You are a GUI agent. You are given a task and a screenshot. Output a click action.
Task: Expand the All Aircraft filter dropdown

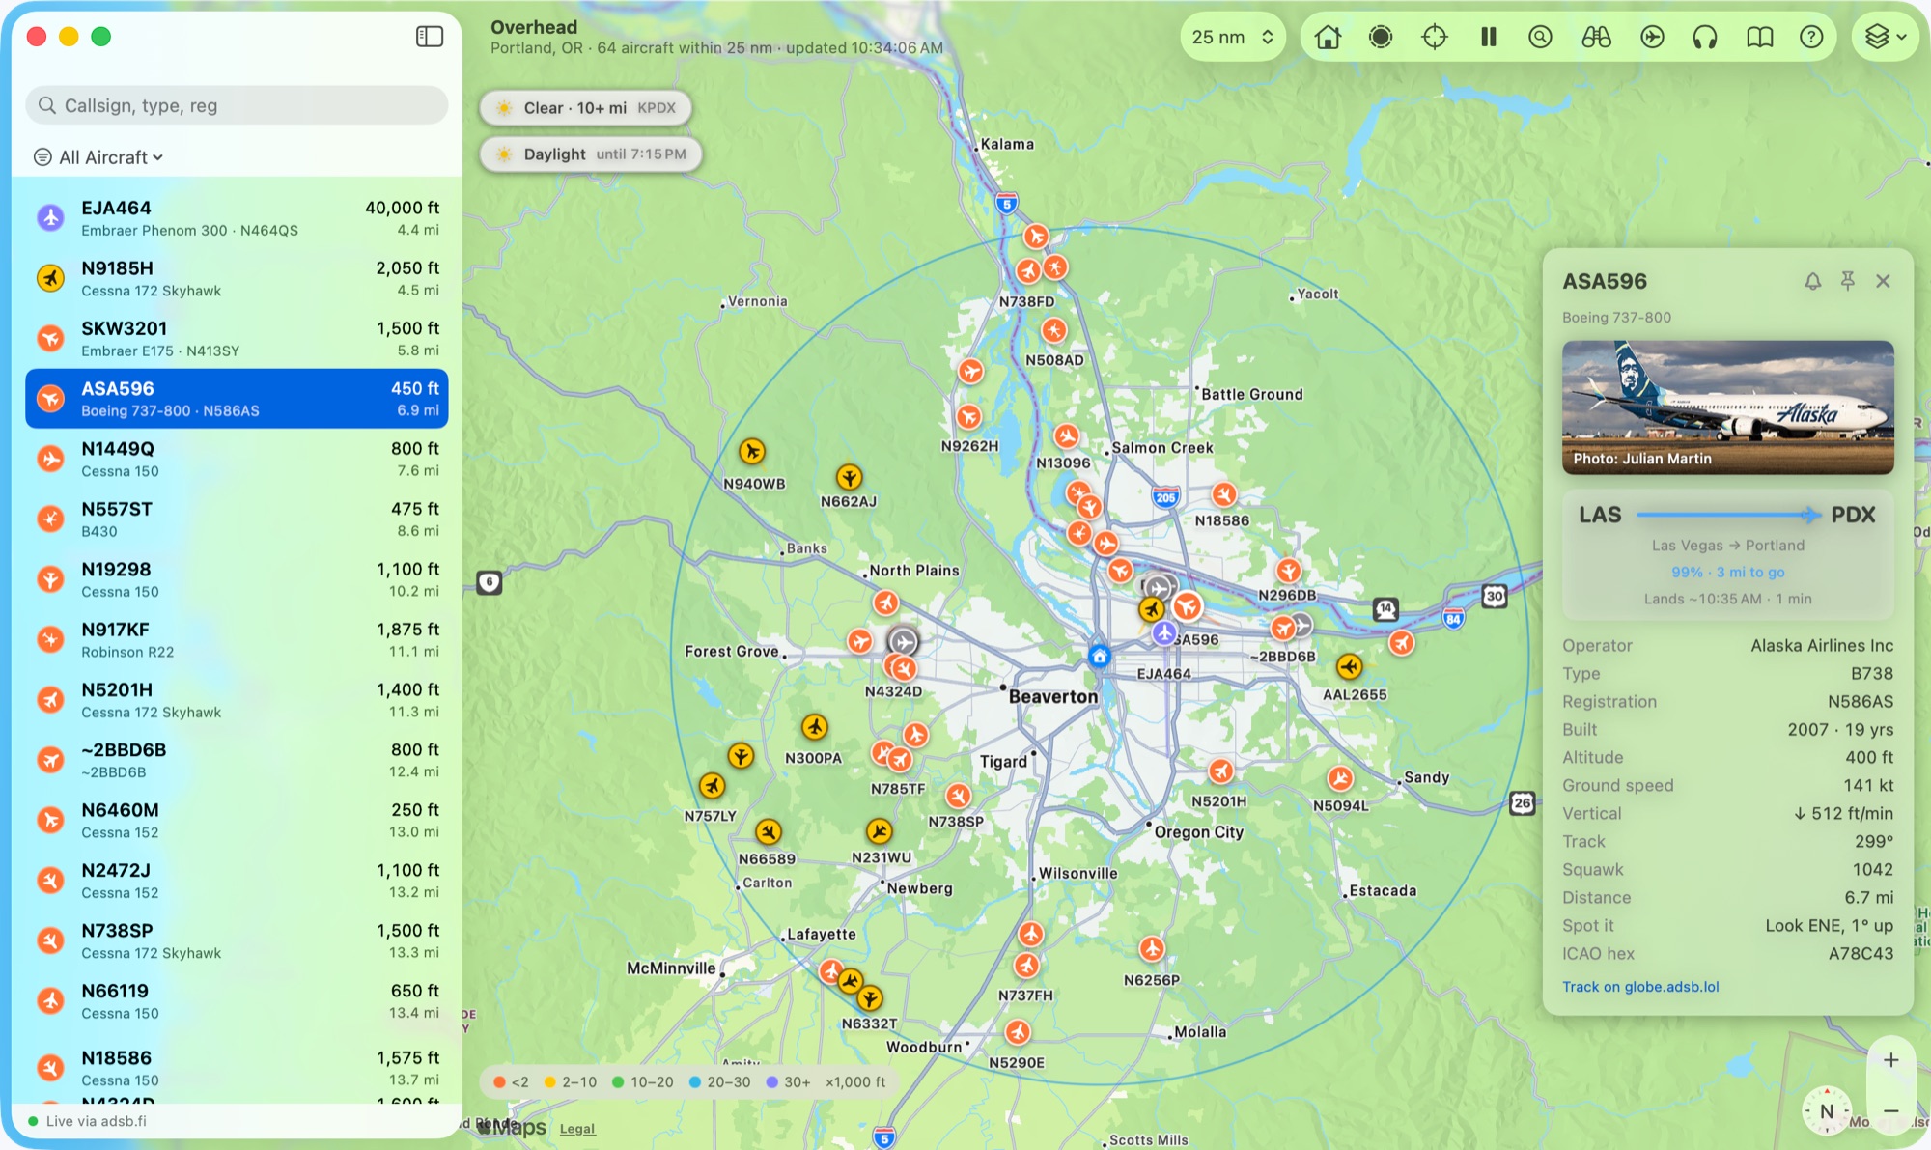(x=98, y=157)
